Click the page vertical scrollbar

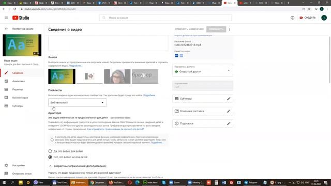[x=329, y=60]
